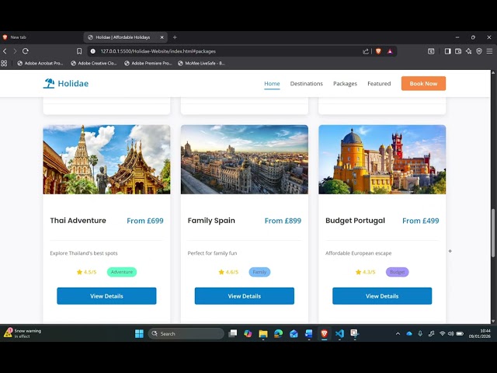Open Brave VPN icon
The height and width of the screenshot is (373, 497).
(479, 51)
